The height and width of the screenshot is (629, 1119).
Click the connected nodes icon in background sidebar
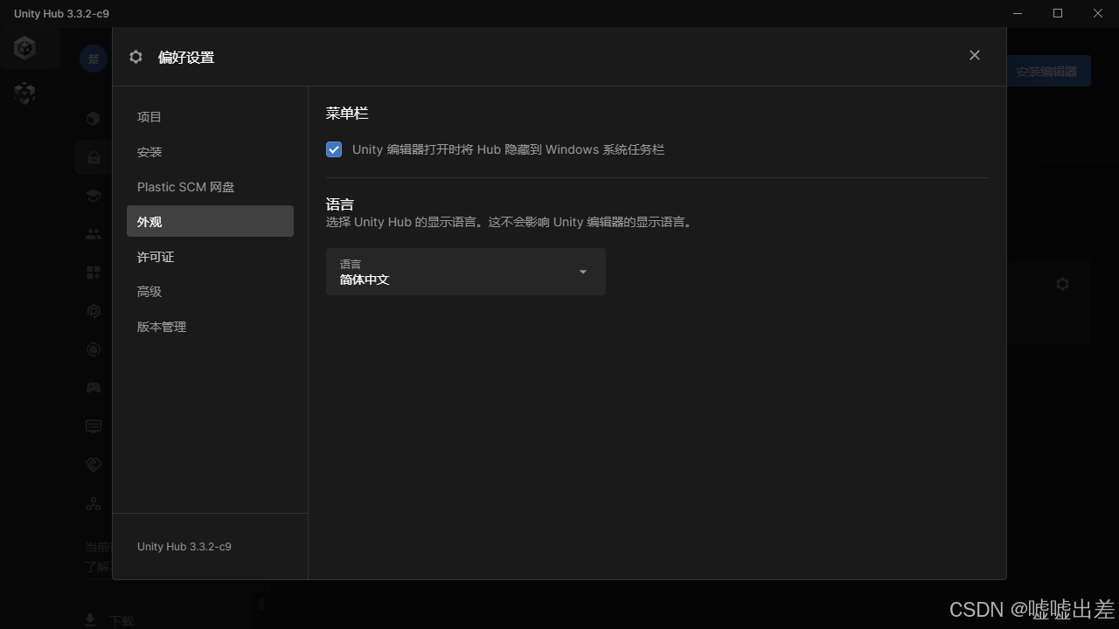(94, 503)
